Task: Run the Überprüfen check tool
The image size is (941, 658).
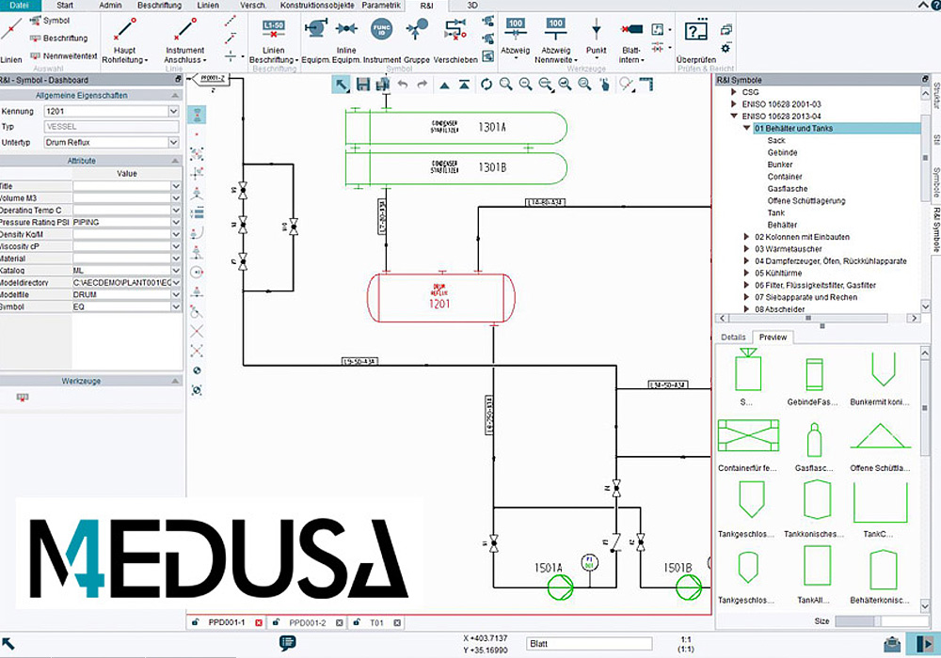Action: click(695, 39)
